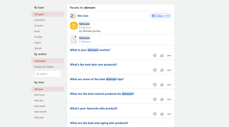Open the 'Skincare.' space with 2 followers
Screen dimensions: 229x127
tap(85, 38)
